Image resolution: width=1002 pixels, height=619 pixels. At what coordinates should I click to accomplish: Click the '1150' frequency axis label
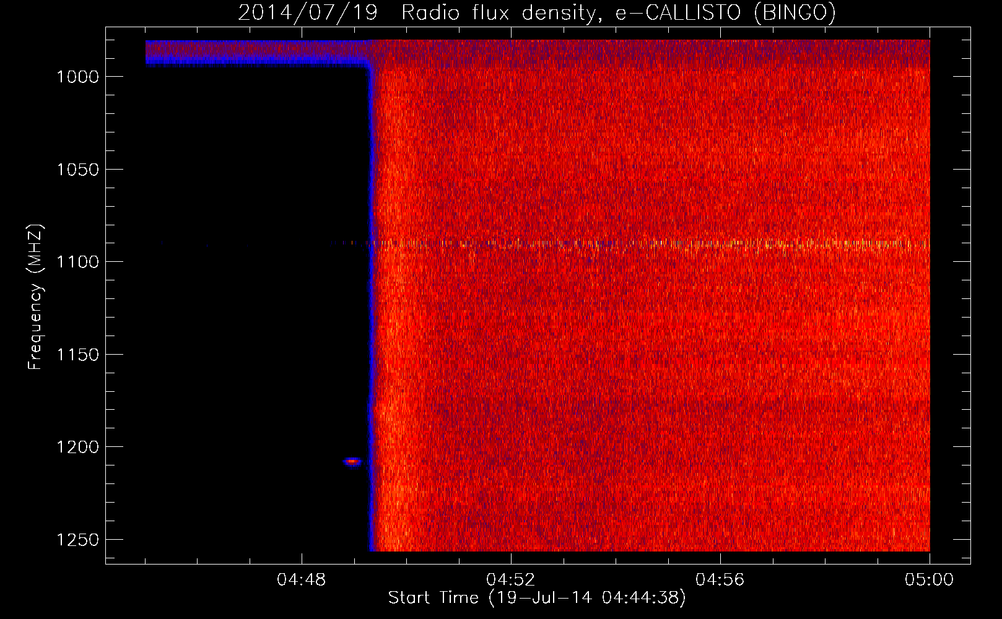pyautogui.click(x=77, y=355)
